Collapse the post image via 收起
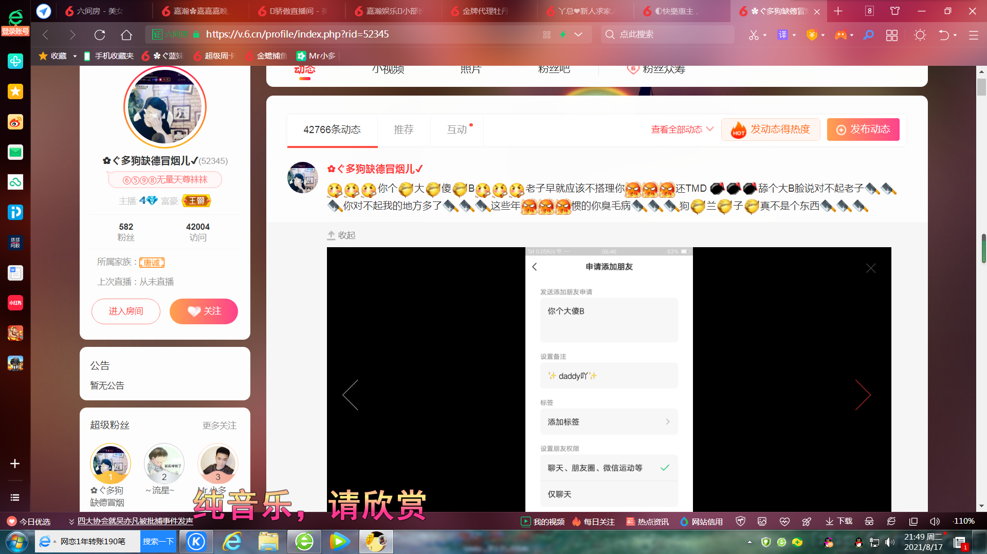The height and width of the screenshot is (554, 987). [341, 235]
